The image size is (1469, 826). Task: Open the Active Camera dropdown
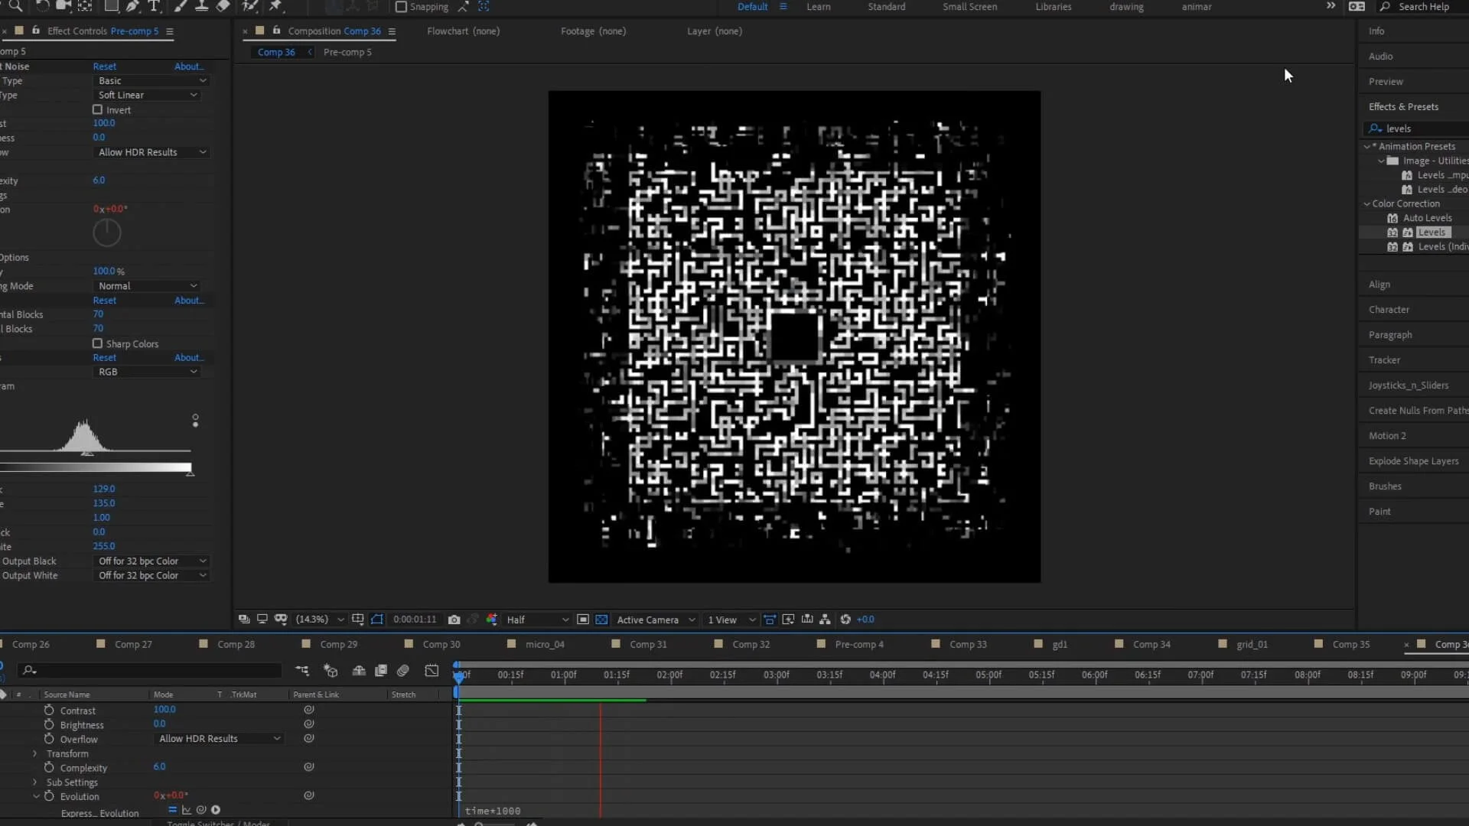656,619
